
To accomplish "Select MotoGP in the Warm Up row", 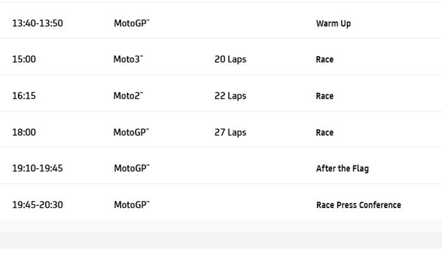I will coord(131,23).
